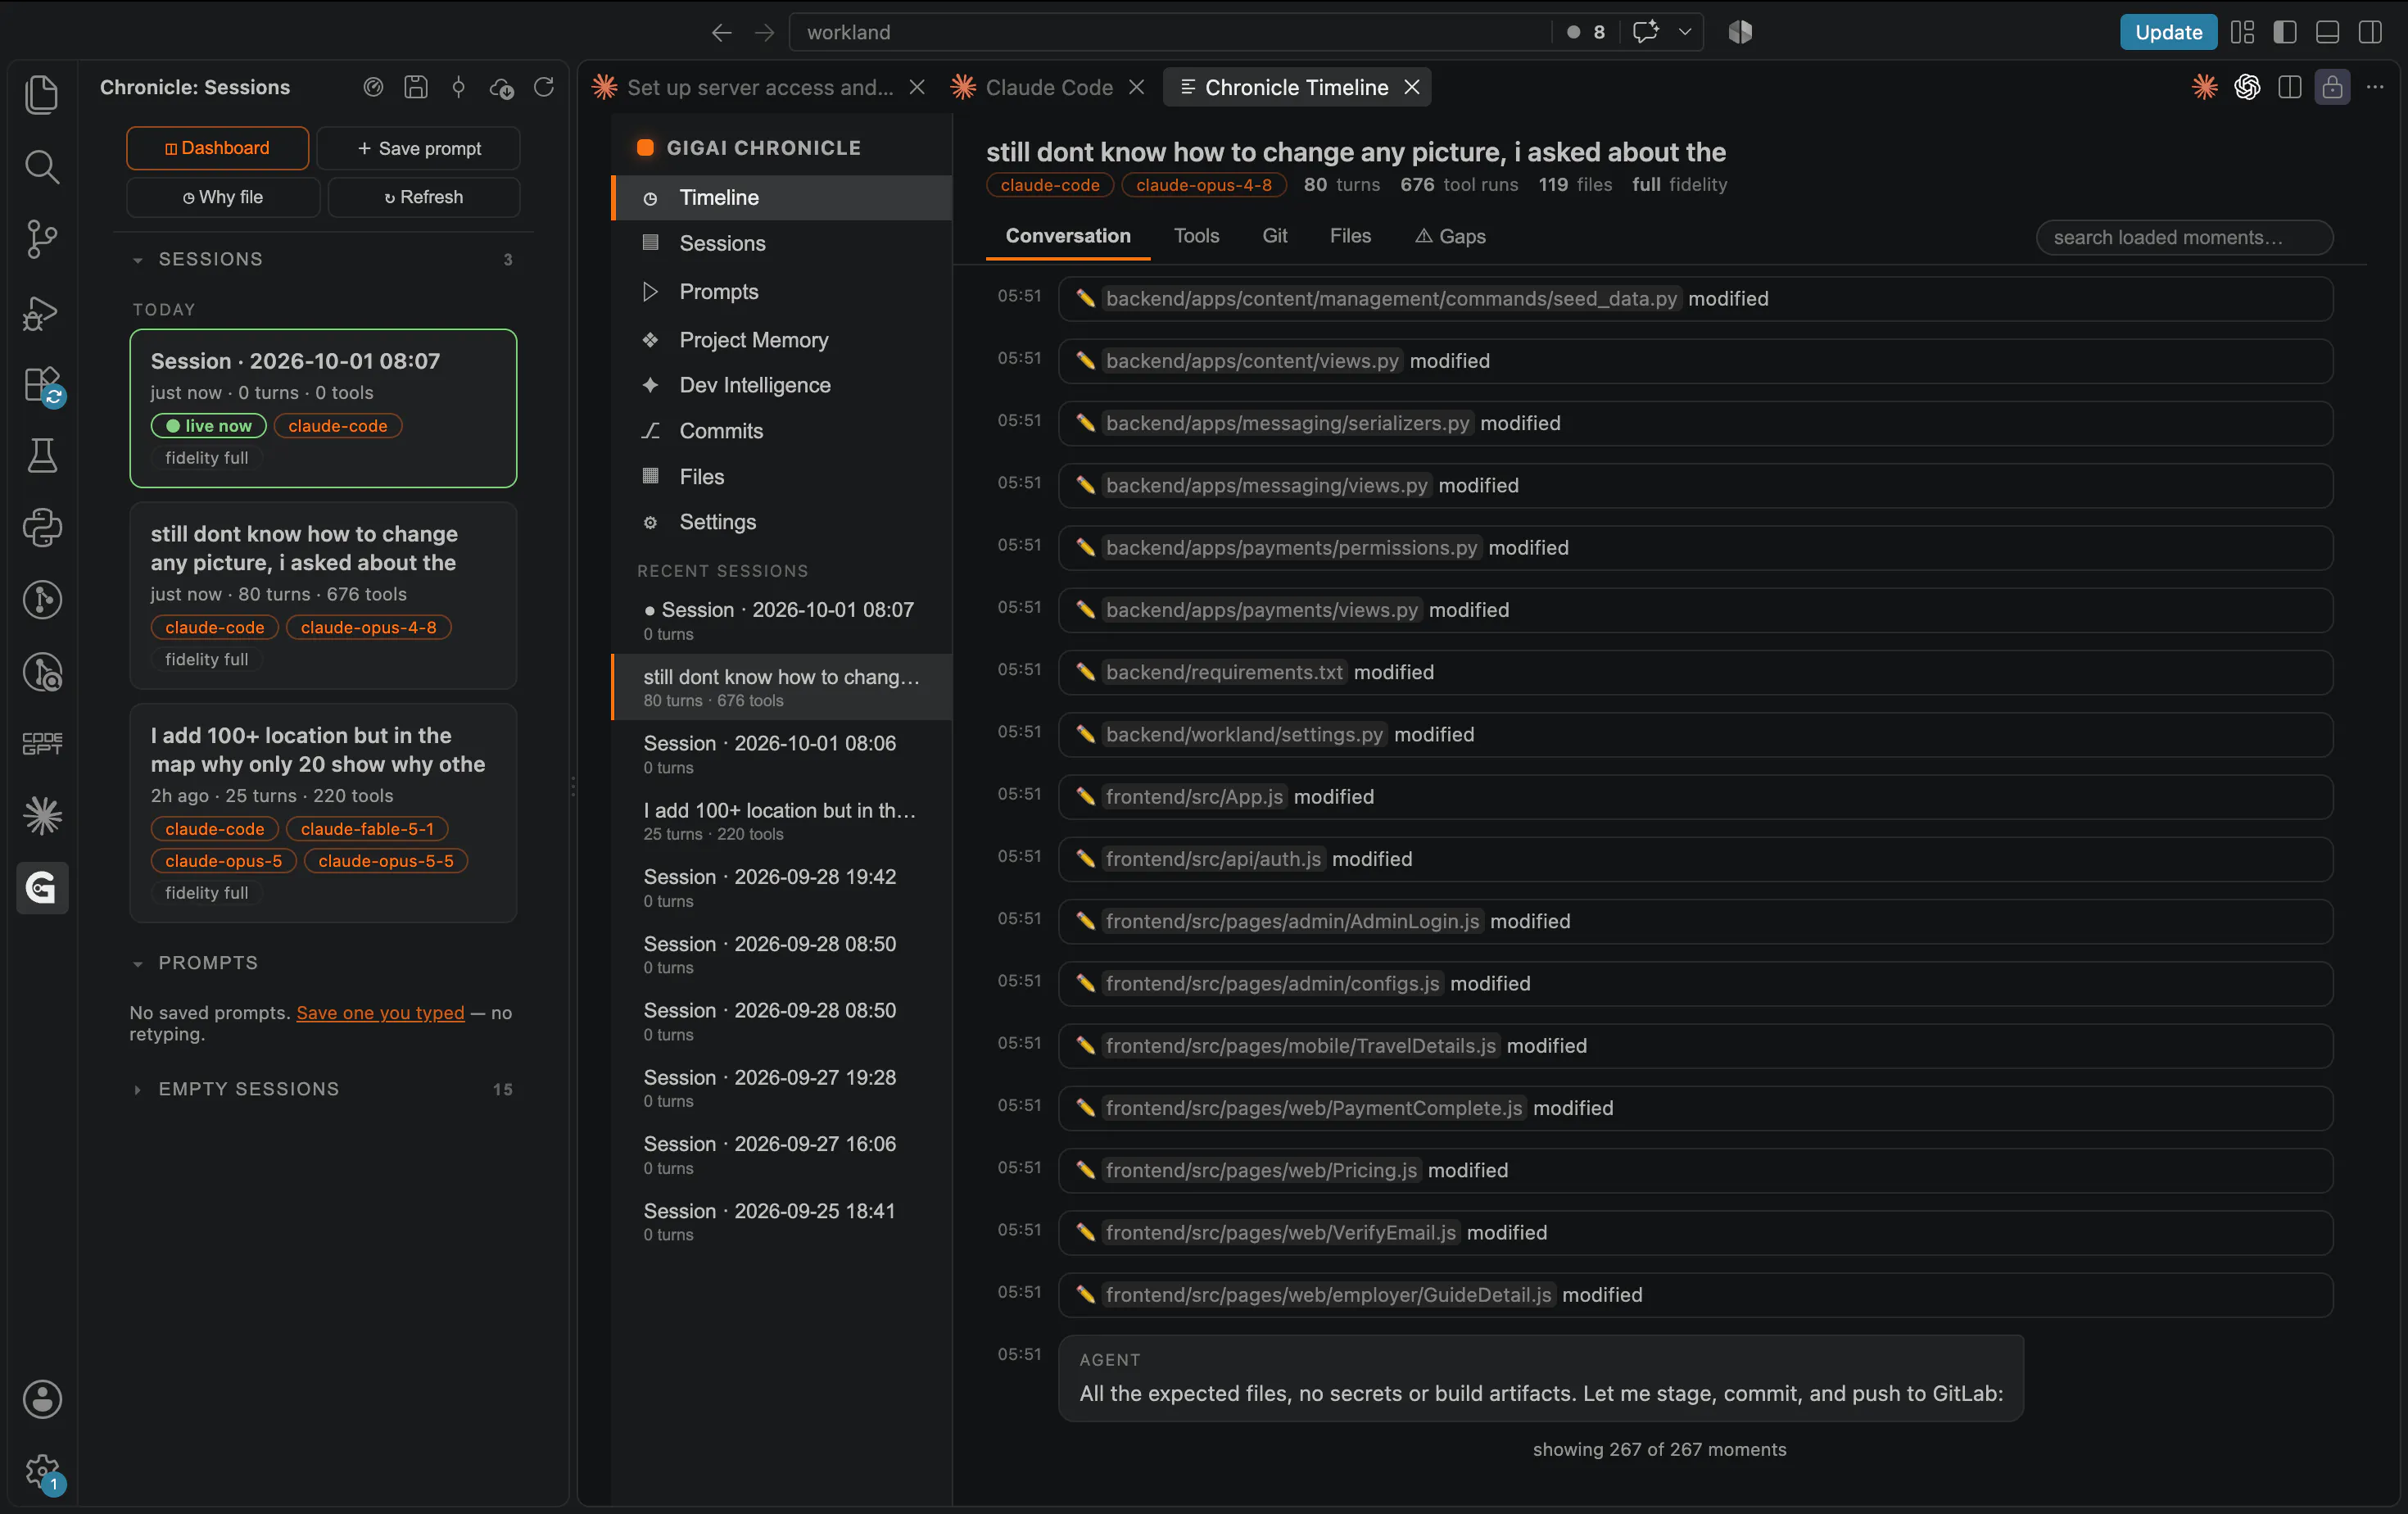Screen dimensions: 2408x1514
Task: Open the Python icon in activity bar
Action: pyautogui.click(x=41, y=528)
